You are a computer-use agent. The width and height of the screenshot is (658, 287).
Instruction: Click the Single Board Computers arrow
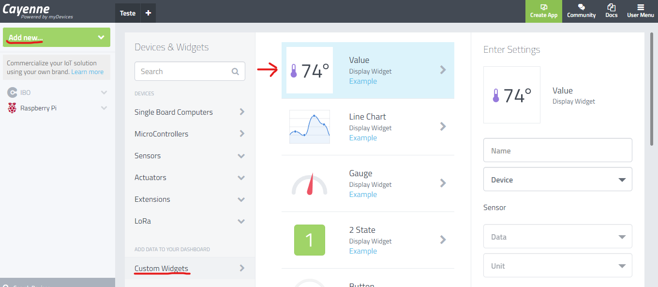point(242,112)
